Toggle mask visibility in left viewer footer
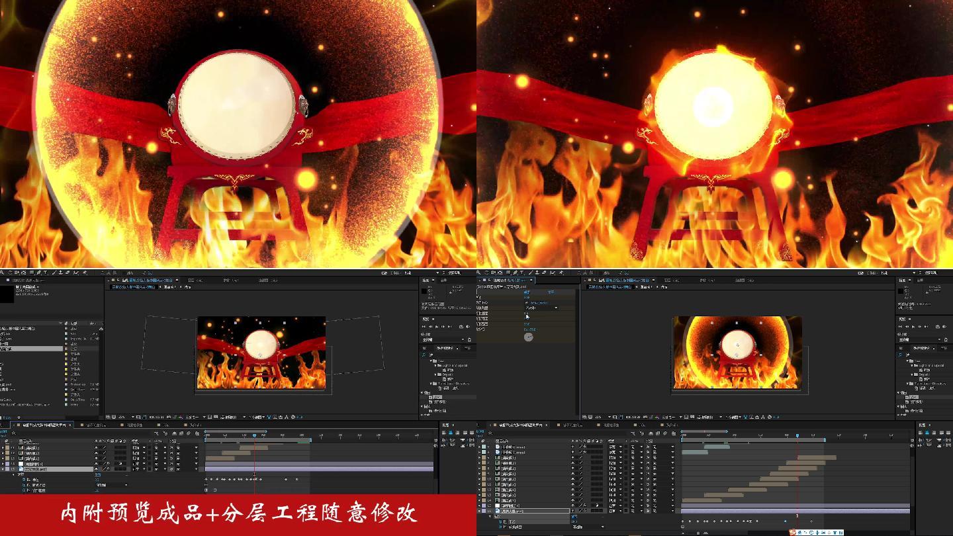 click(x=144, y=417)
